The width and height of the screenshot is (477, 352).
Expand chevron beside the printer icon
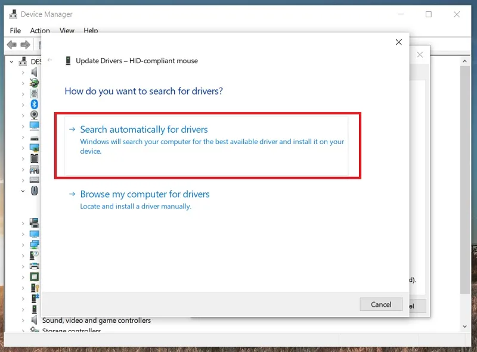click(23, 267)
